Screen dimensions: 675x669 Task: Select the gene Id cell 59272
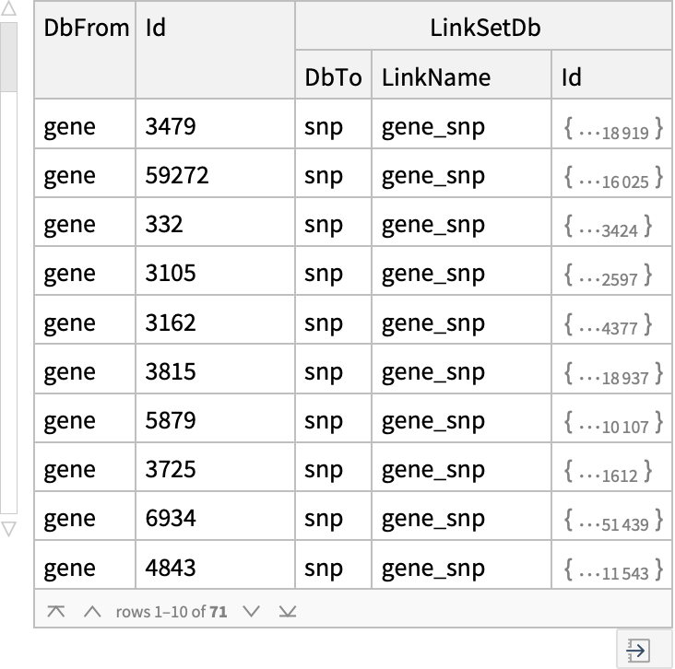pos(177,175)
